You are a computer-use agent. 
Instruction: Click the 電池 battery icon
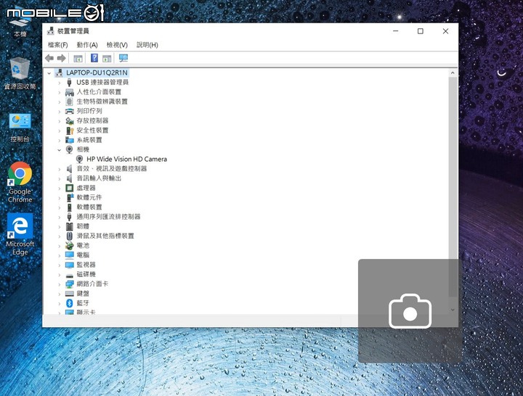pos(70,246)
